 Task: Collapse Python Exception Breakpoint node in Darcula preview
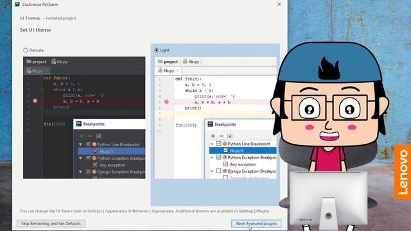[x=80, y=158]
